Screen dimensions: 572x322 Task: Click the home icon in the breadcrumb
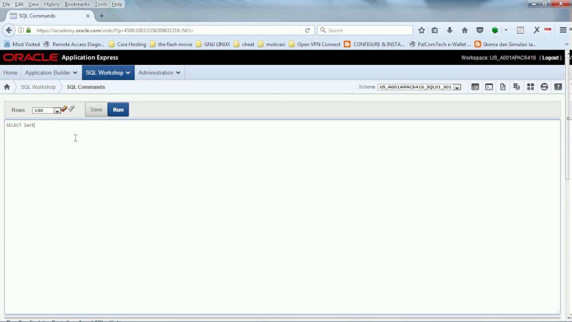coord(7,87)
